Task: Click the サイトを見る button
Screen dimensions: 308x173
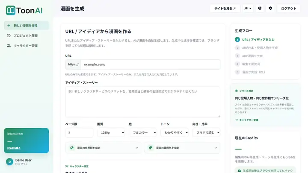Action: point(225,9)
